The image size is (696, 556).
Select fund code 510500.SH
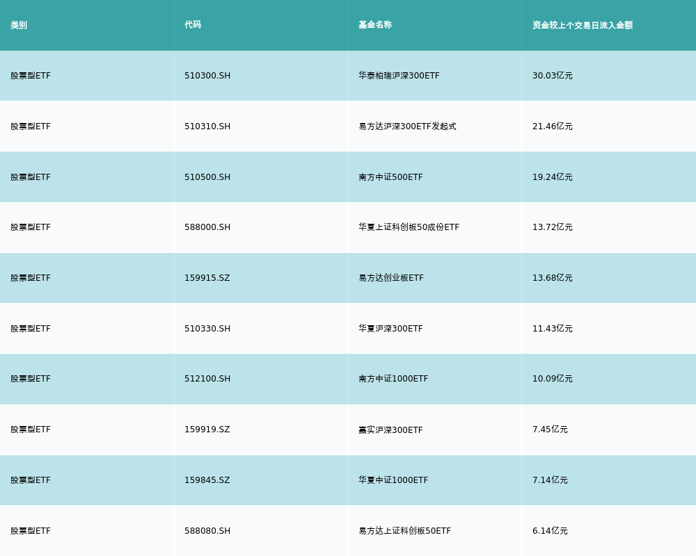pos(207,177)
